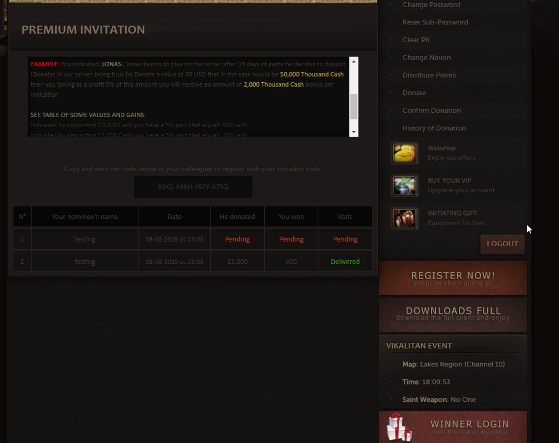559x443 pixels.
Task: Go to Confirm Donation page
Action: 432,111
